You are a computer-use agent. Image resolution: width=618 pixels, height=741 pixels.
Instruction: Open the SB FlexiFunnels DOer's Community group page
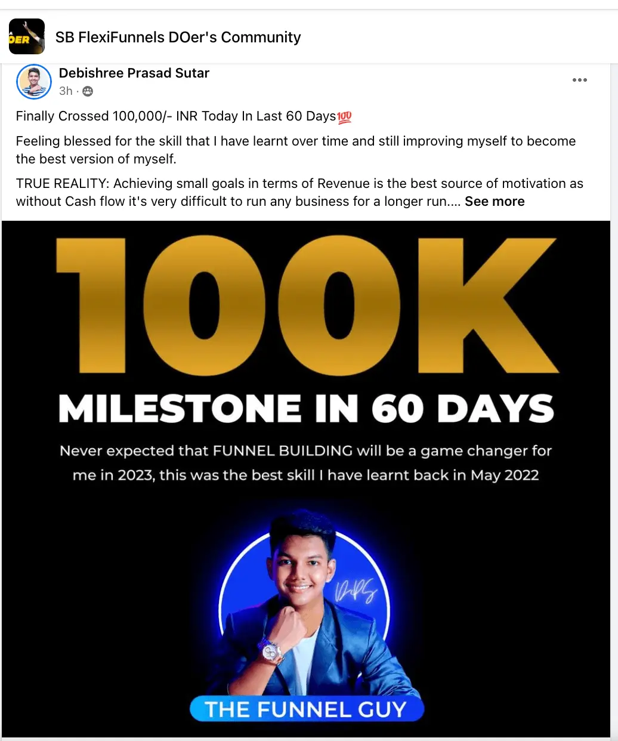[x=178, y=37]
